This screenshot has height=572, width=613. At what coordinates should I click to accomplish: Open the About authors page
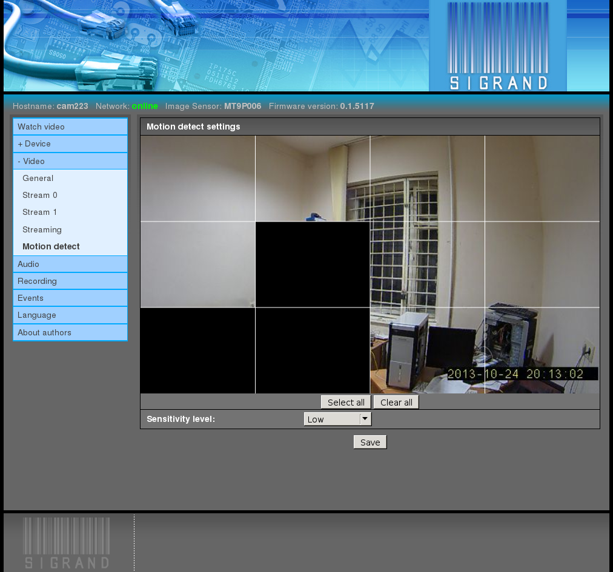tap(70, 332)
